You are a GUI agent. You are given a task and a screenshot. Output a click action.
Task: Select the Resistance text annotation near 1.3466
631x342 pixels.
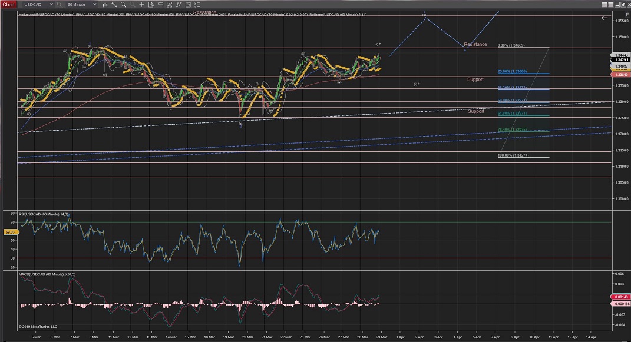(x=475, y=44)
